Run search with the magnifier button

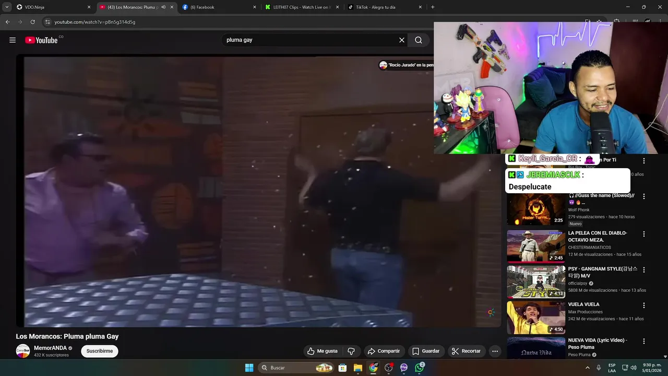(419, 40)
